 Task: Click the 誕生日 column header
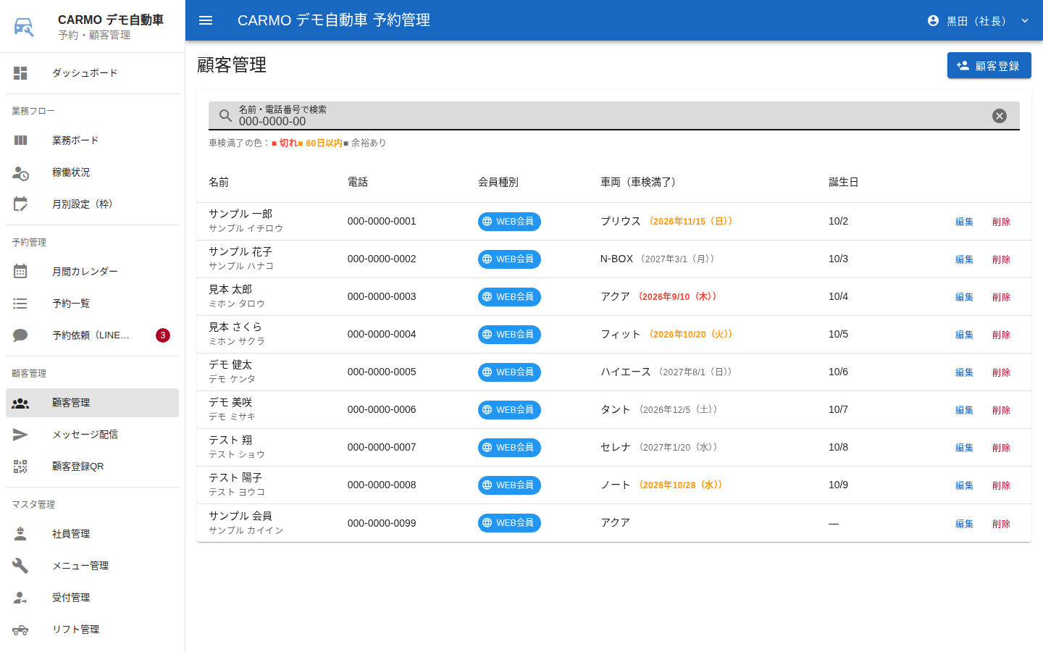(844, 183)
